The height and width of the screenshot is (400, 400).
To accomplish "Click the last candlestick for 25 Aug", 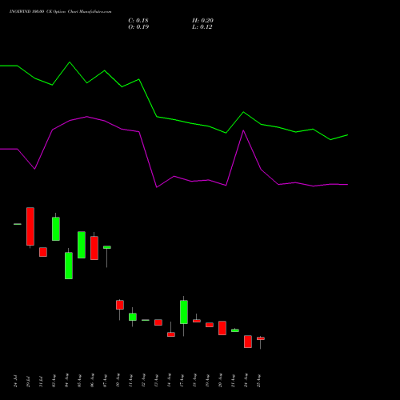I will tap(261, 338).
